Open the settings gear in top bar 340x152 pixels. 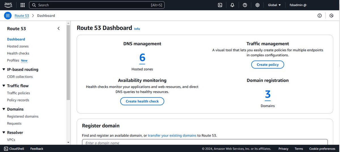(x=258, y=5)
